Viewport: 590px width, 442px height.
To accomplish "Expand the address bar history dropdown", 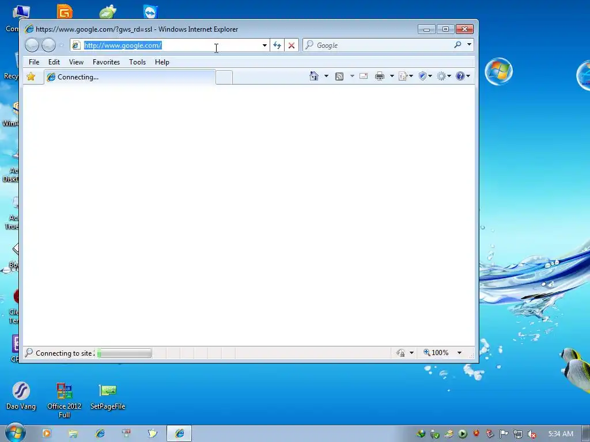I will click(264, 45).
